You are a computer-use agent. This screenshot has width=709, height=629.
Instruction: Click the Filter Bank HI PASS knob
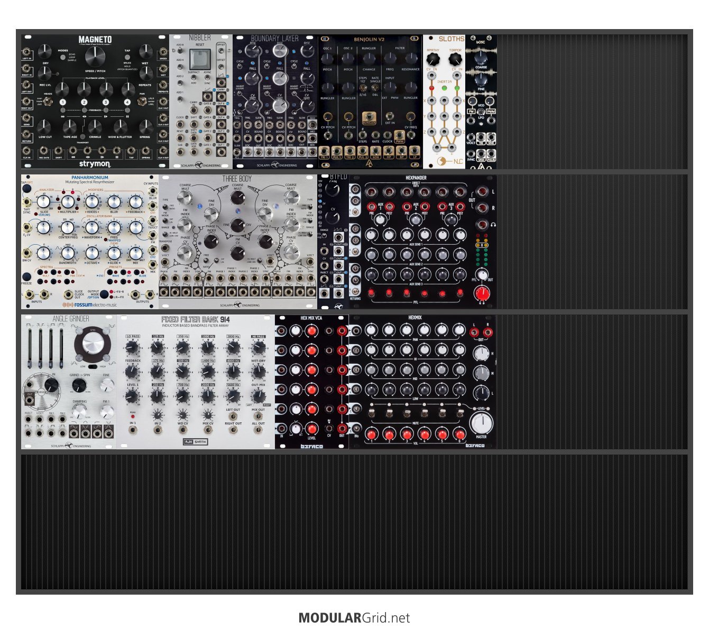point(258,347)
